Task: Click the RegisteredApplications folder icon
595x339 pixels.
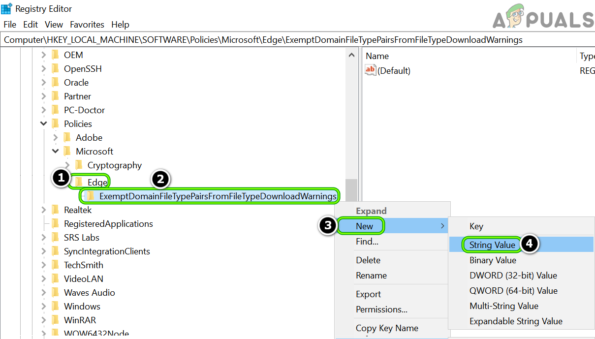Action: tap(55, 223)
